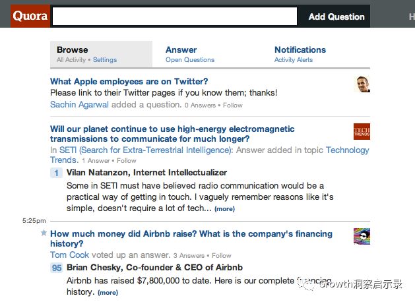This screenshot has height=302, width=415.
Task: Open "What Apple employees are on Twitter?"
Action: point(133,81)
